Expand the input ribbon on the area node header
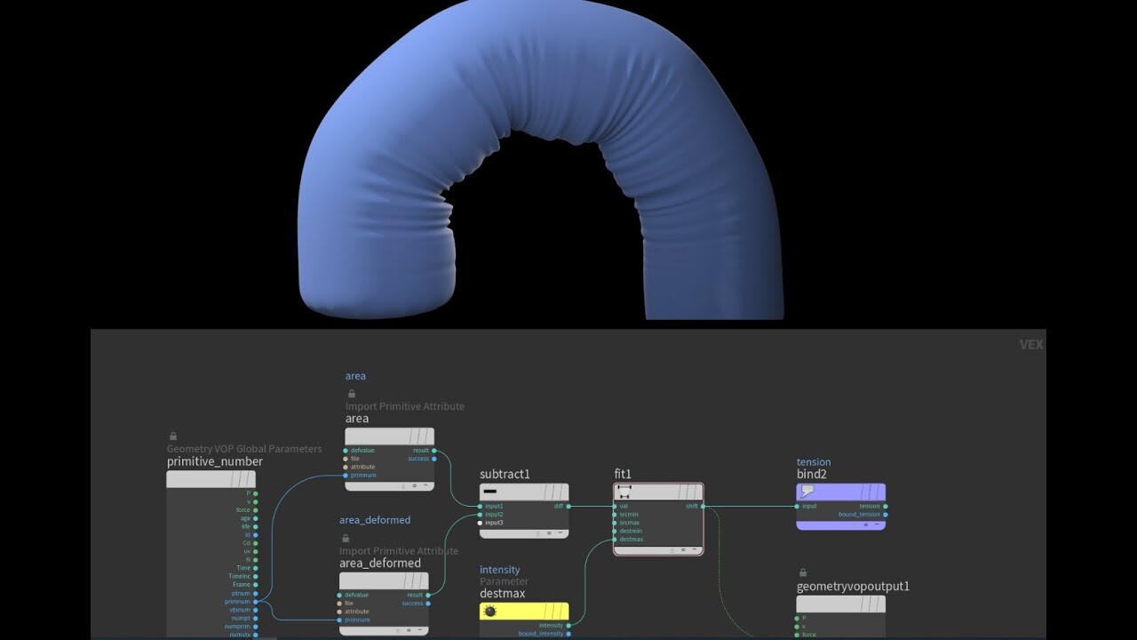 [x=417, y=436]
